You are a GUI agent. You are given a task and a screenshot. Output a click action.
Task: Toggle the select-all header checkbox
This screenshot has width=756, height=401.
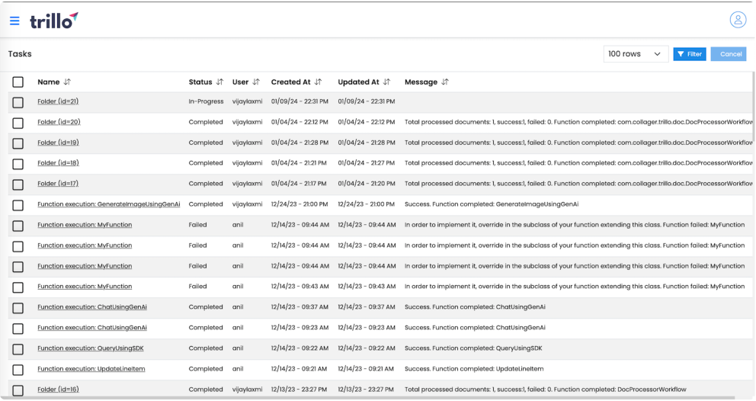click(18, 82)
